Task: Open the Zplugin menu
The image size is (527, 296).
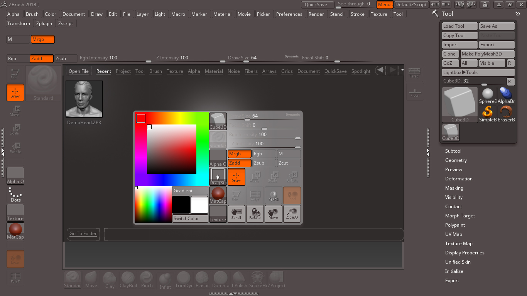Action: click(x=44, y=24)
